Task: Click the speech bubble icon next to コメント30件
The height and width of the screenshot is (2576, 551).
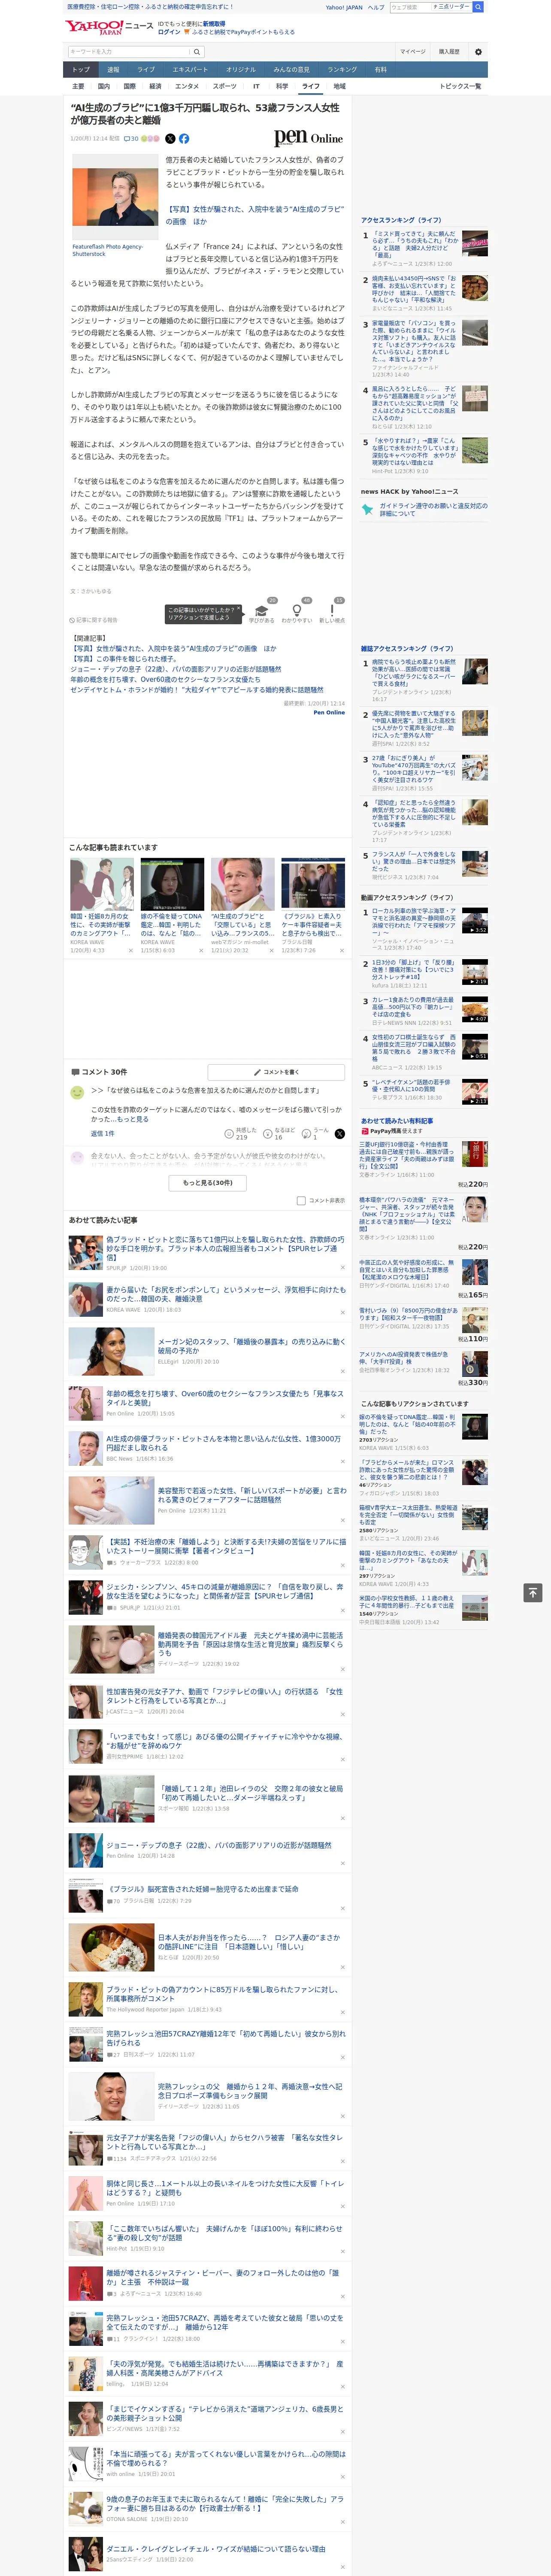Action: tap(75, 1072)
